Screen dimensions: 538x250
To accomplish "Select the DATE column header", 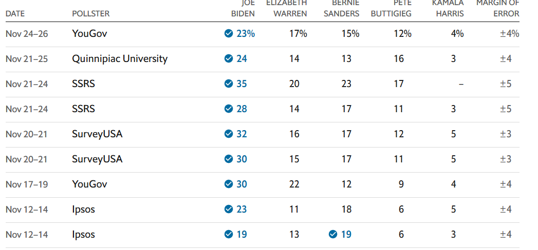I will pos(15,14).
